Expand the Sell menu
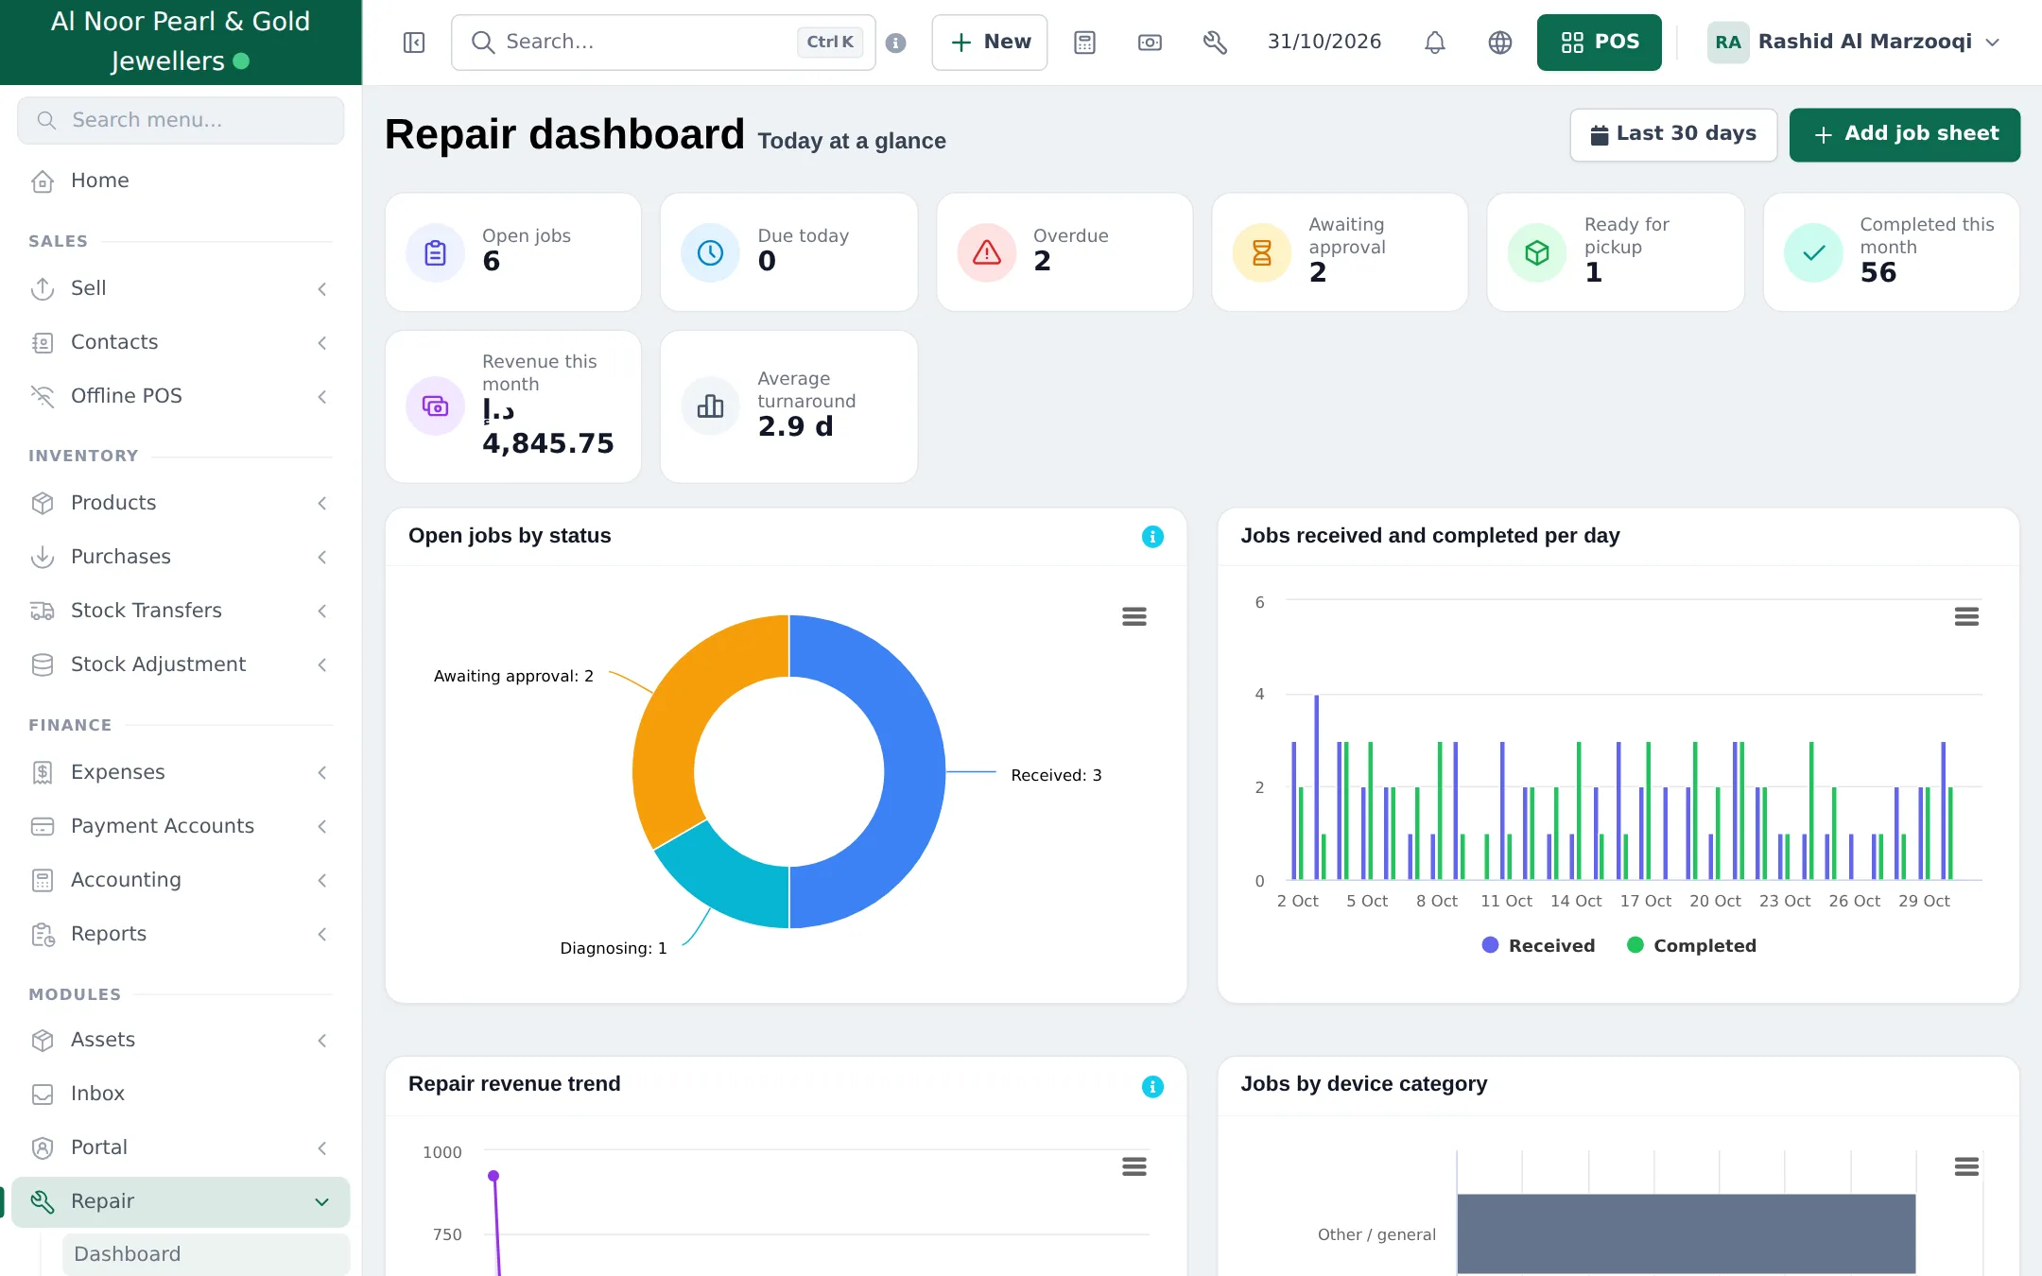This screenshot has width=2042, height=1276. coord(181,288)
